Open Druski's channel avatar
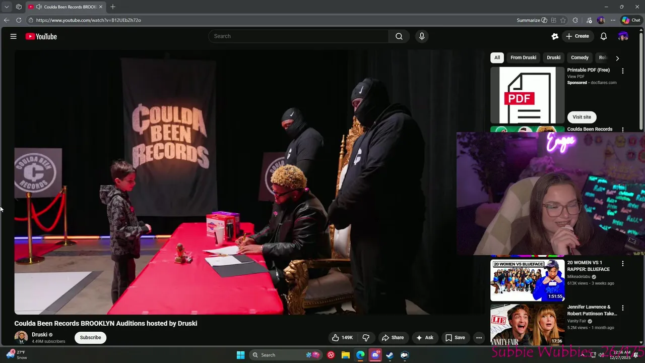The image size is (645, 363). pos(21,337)
